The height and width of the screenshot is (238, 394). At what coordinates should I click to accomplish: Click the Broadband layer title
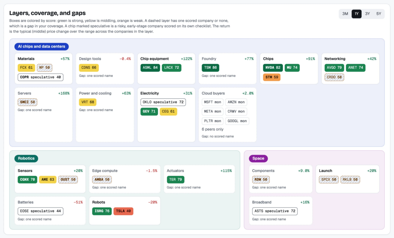click(262, 202)
